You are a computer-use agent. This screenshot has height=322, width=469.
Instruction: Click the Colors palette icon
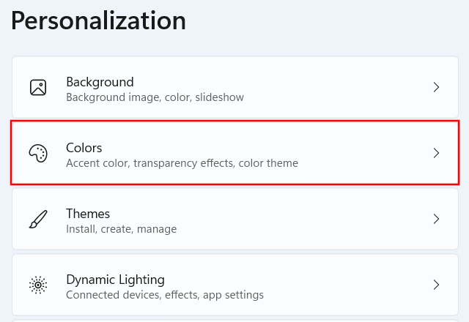click(x=38, y=153)
